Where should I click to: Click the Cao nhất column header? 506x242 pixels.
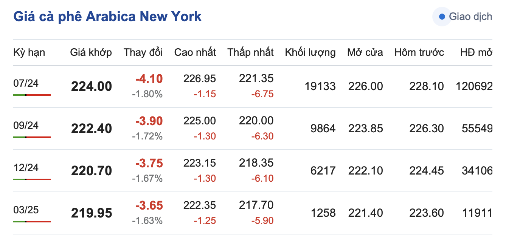point(195,52)
